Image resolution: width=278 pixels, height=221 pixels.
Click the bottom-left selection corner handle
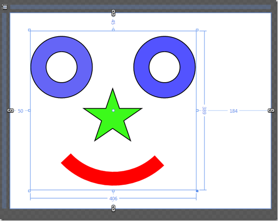coord(29,191)
